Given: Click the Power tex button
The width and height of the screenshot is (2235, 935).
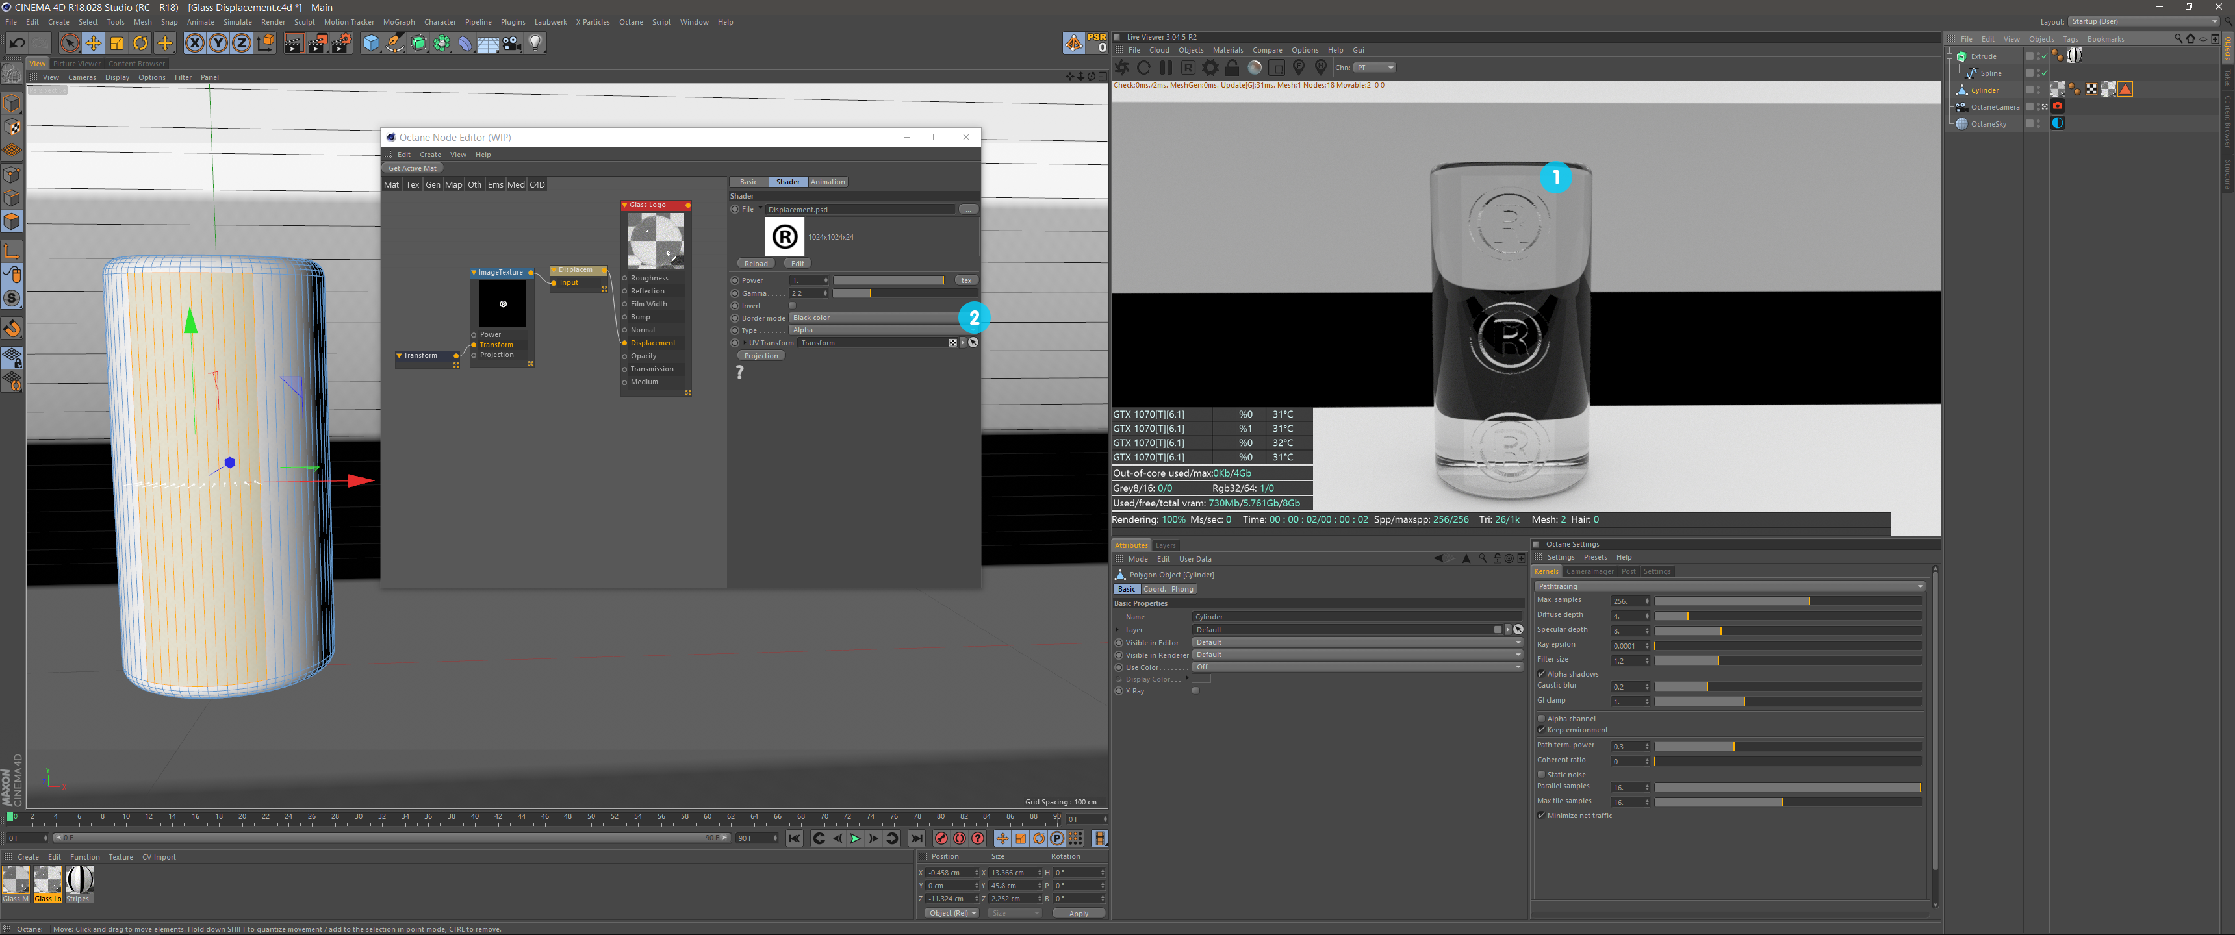Looking at the screenshot, I should point(965,280).
